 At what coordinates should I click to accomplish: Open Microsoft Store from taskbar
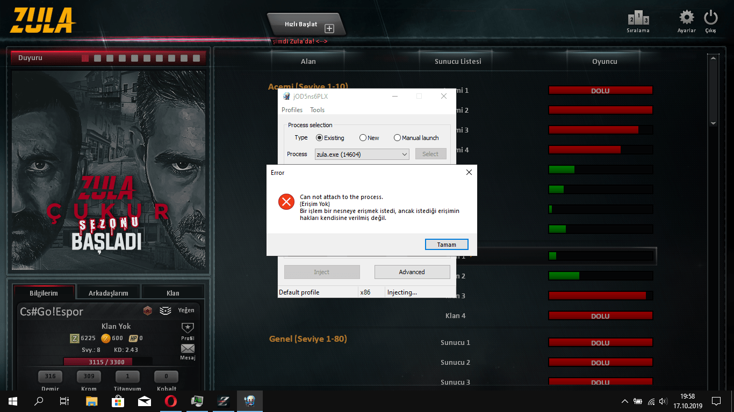[x=118, y=401]
